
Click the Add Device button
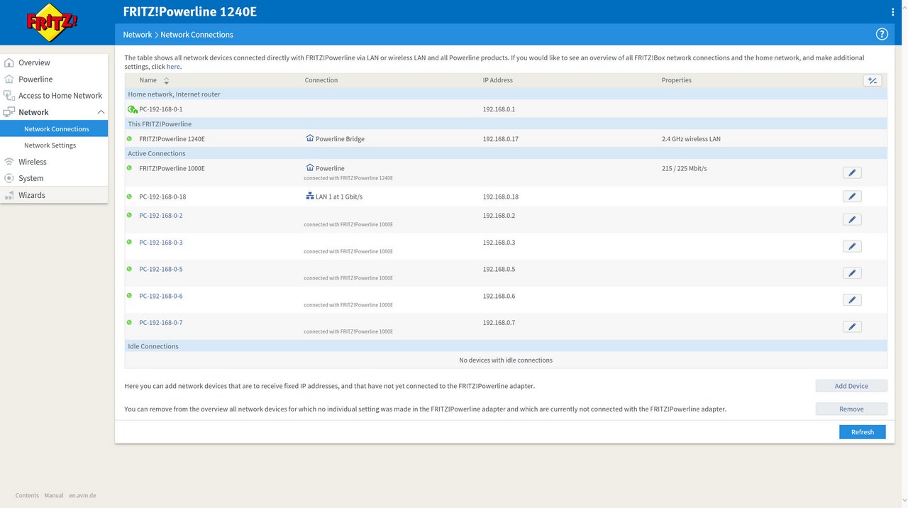pos(851,386)
